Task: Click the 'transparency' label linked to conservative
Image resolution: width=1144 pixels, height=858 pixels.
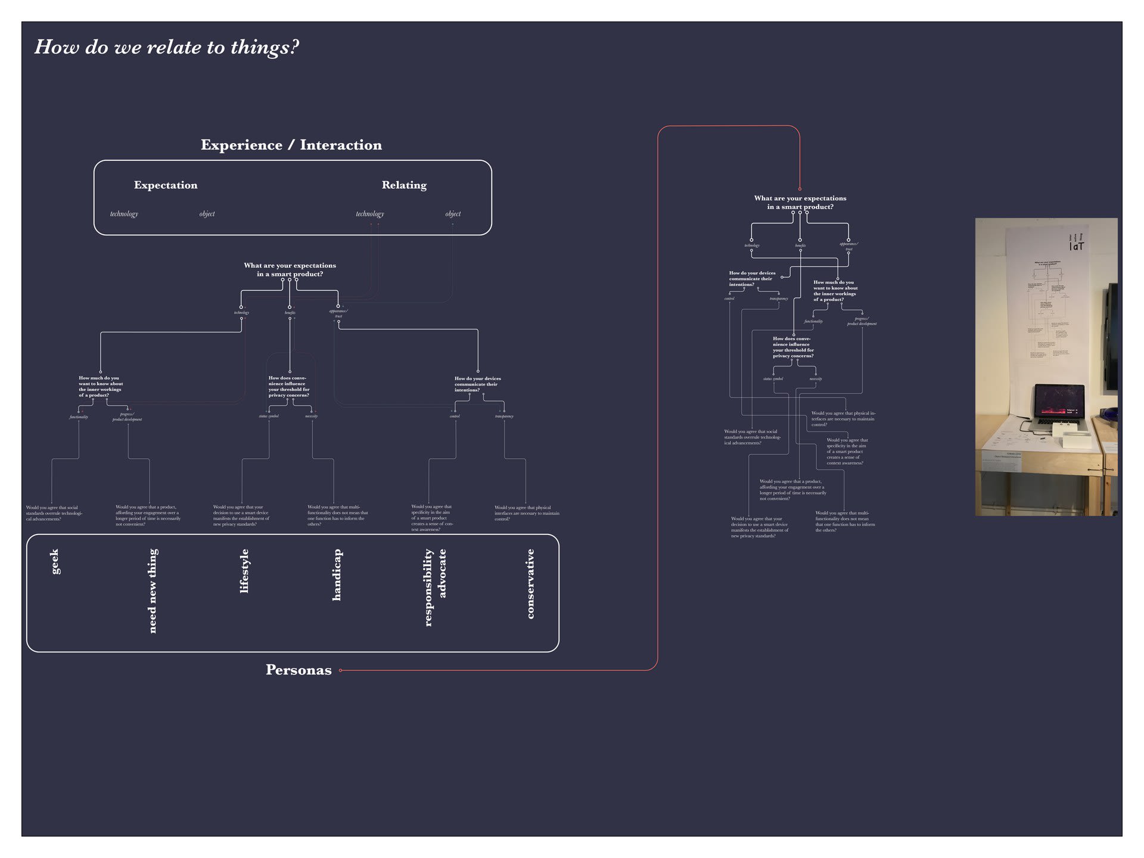Action: (504, 416)
